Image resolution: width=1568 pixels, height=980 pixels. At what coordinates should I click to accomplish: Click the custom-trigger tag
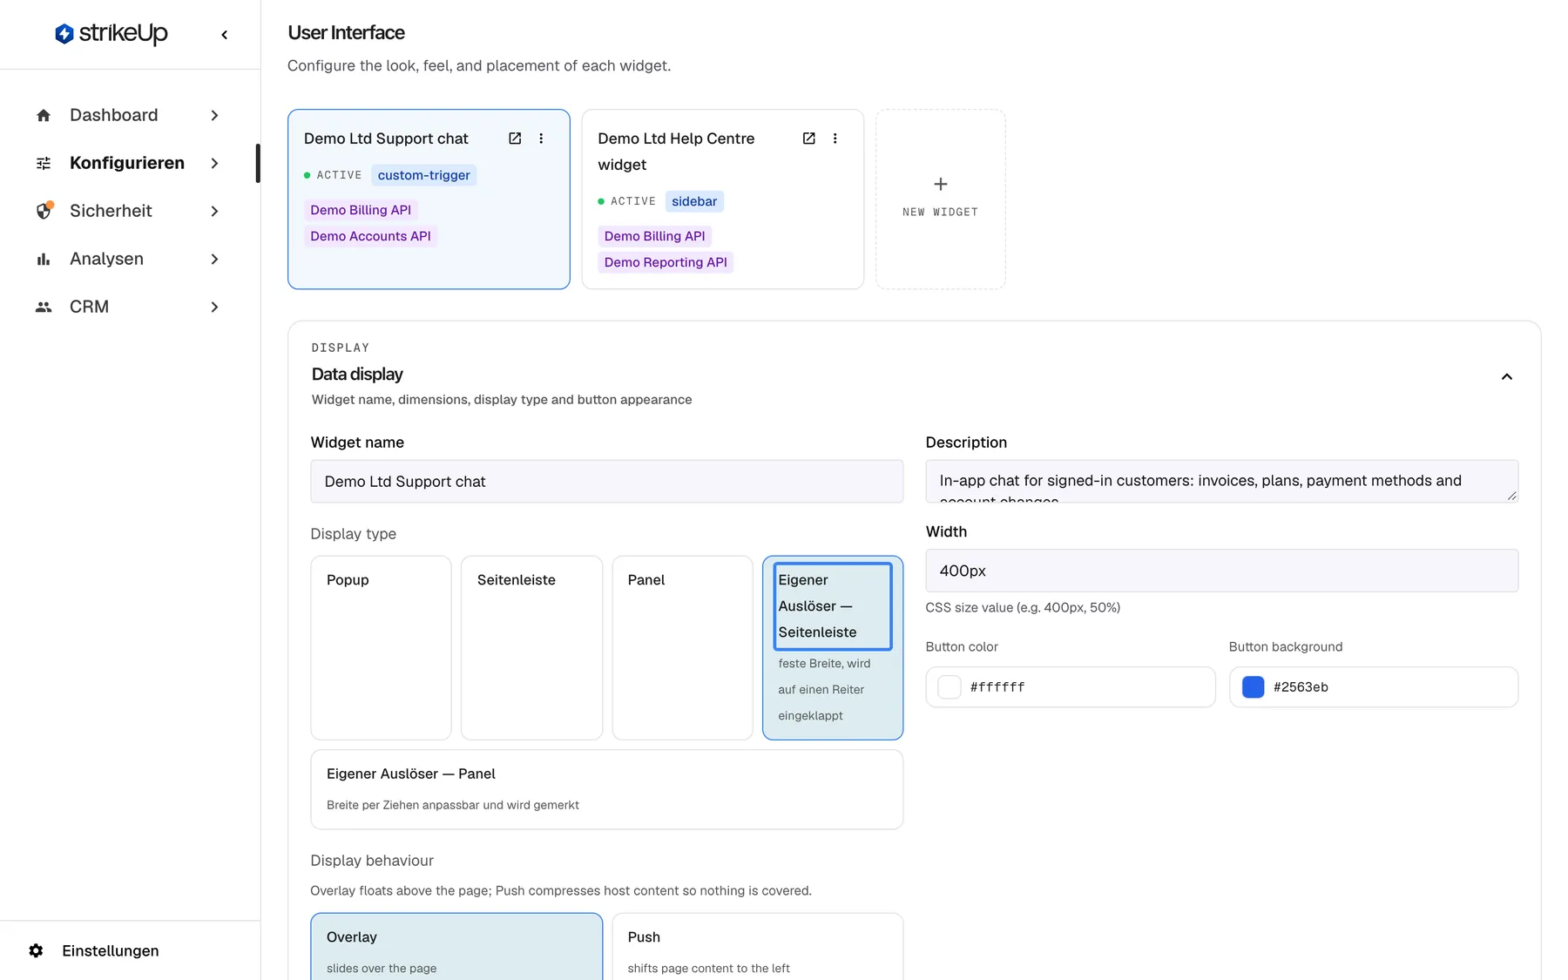pos(424,175)
